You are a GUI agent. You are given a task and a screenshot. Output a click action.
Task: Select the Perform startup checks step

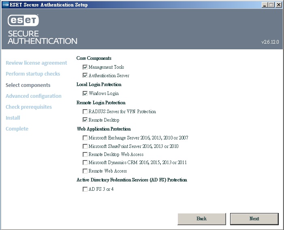[x=33, y=74]
